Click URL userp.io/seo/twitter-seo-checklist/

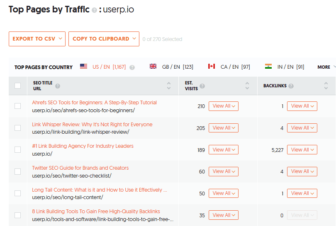click(72, 176)
